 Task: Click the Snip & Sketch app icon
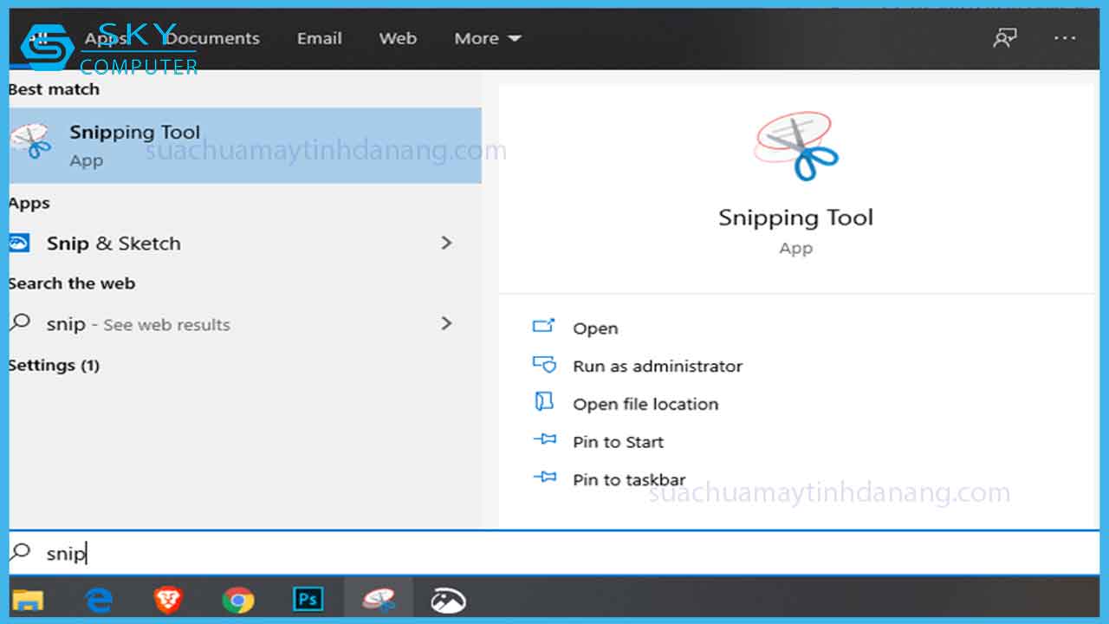click(19, 244)
